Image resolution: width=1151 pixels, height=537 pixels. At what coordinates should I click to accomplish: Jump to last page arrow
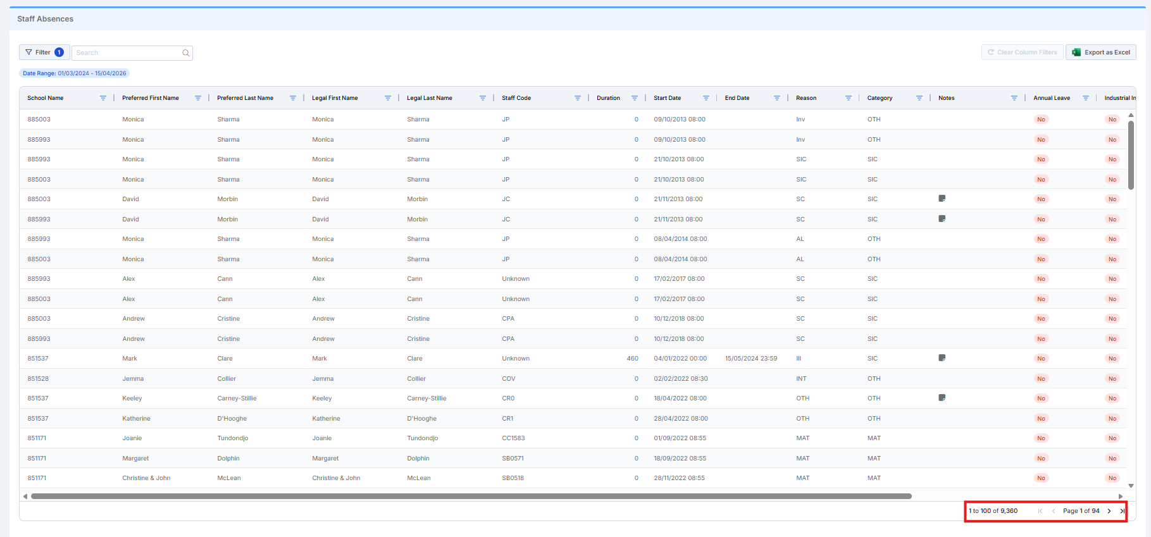tap(1122, 511)
